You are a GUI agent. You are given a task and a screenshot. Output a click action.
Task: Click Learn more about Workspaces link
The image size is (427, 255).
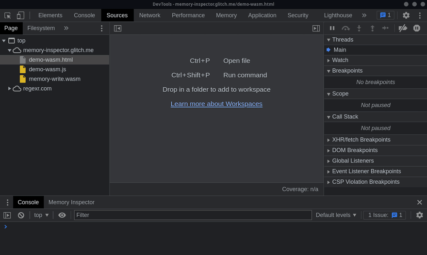tap(216, 104)
